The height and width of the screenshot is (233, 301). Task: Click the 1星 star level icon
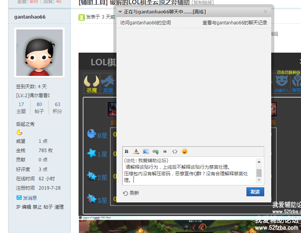[x=92, y=153]
